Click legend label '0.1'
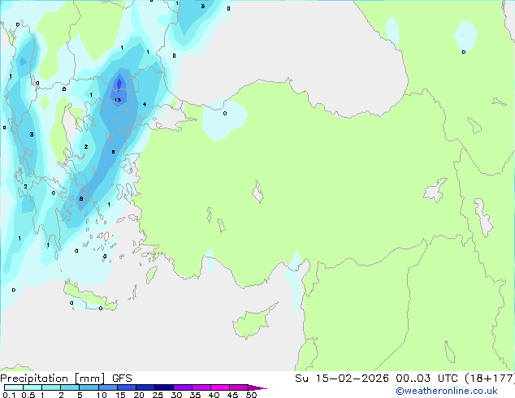Screen dimensions: 515x398 point(9,395)
